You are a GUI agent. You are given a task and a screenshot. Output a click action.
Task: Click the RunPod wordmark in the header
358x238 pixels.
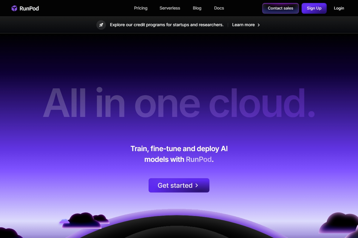(29, 8)
